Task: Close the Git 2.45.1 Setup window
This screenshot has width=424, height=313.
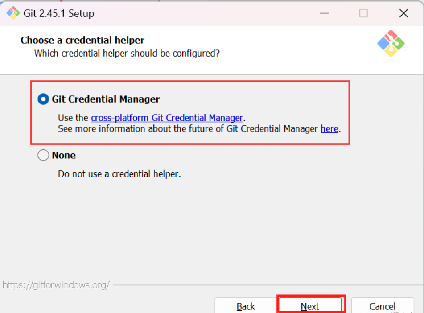Action: pos(403,13)
